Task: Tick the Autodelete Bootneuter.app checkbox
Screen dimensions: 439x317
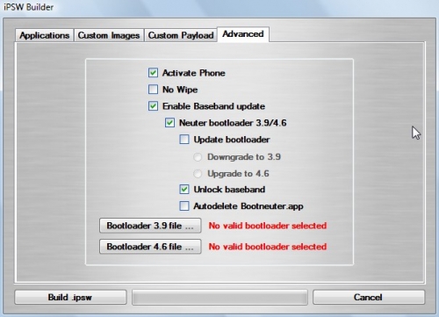Action: coord(184,206)
